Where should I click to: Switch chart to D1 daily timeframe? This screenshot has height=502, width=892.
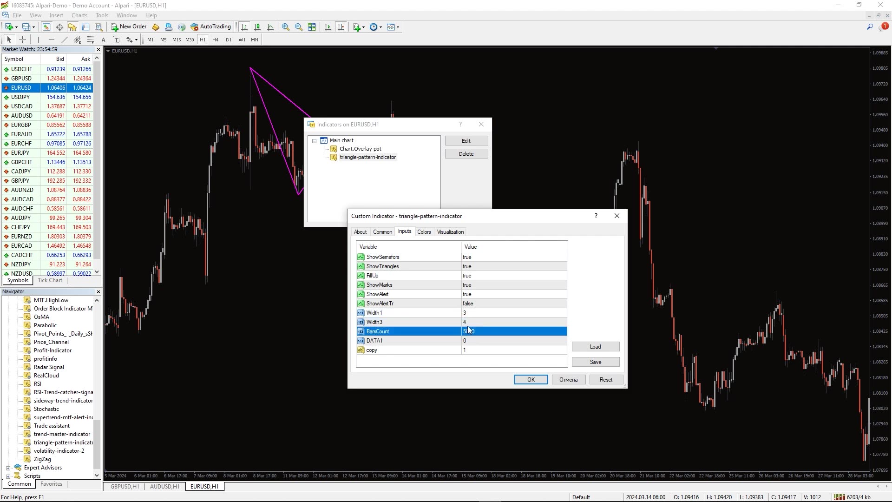(228, 40)
